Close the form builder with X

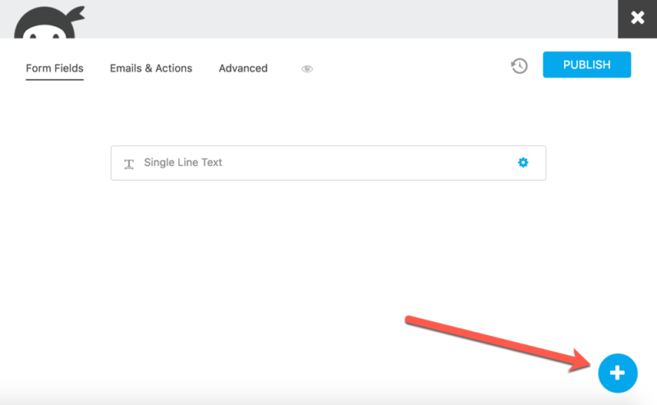click(x=637, y=18)
